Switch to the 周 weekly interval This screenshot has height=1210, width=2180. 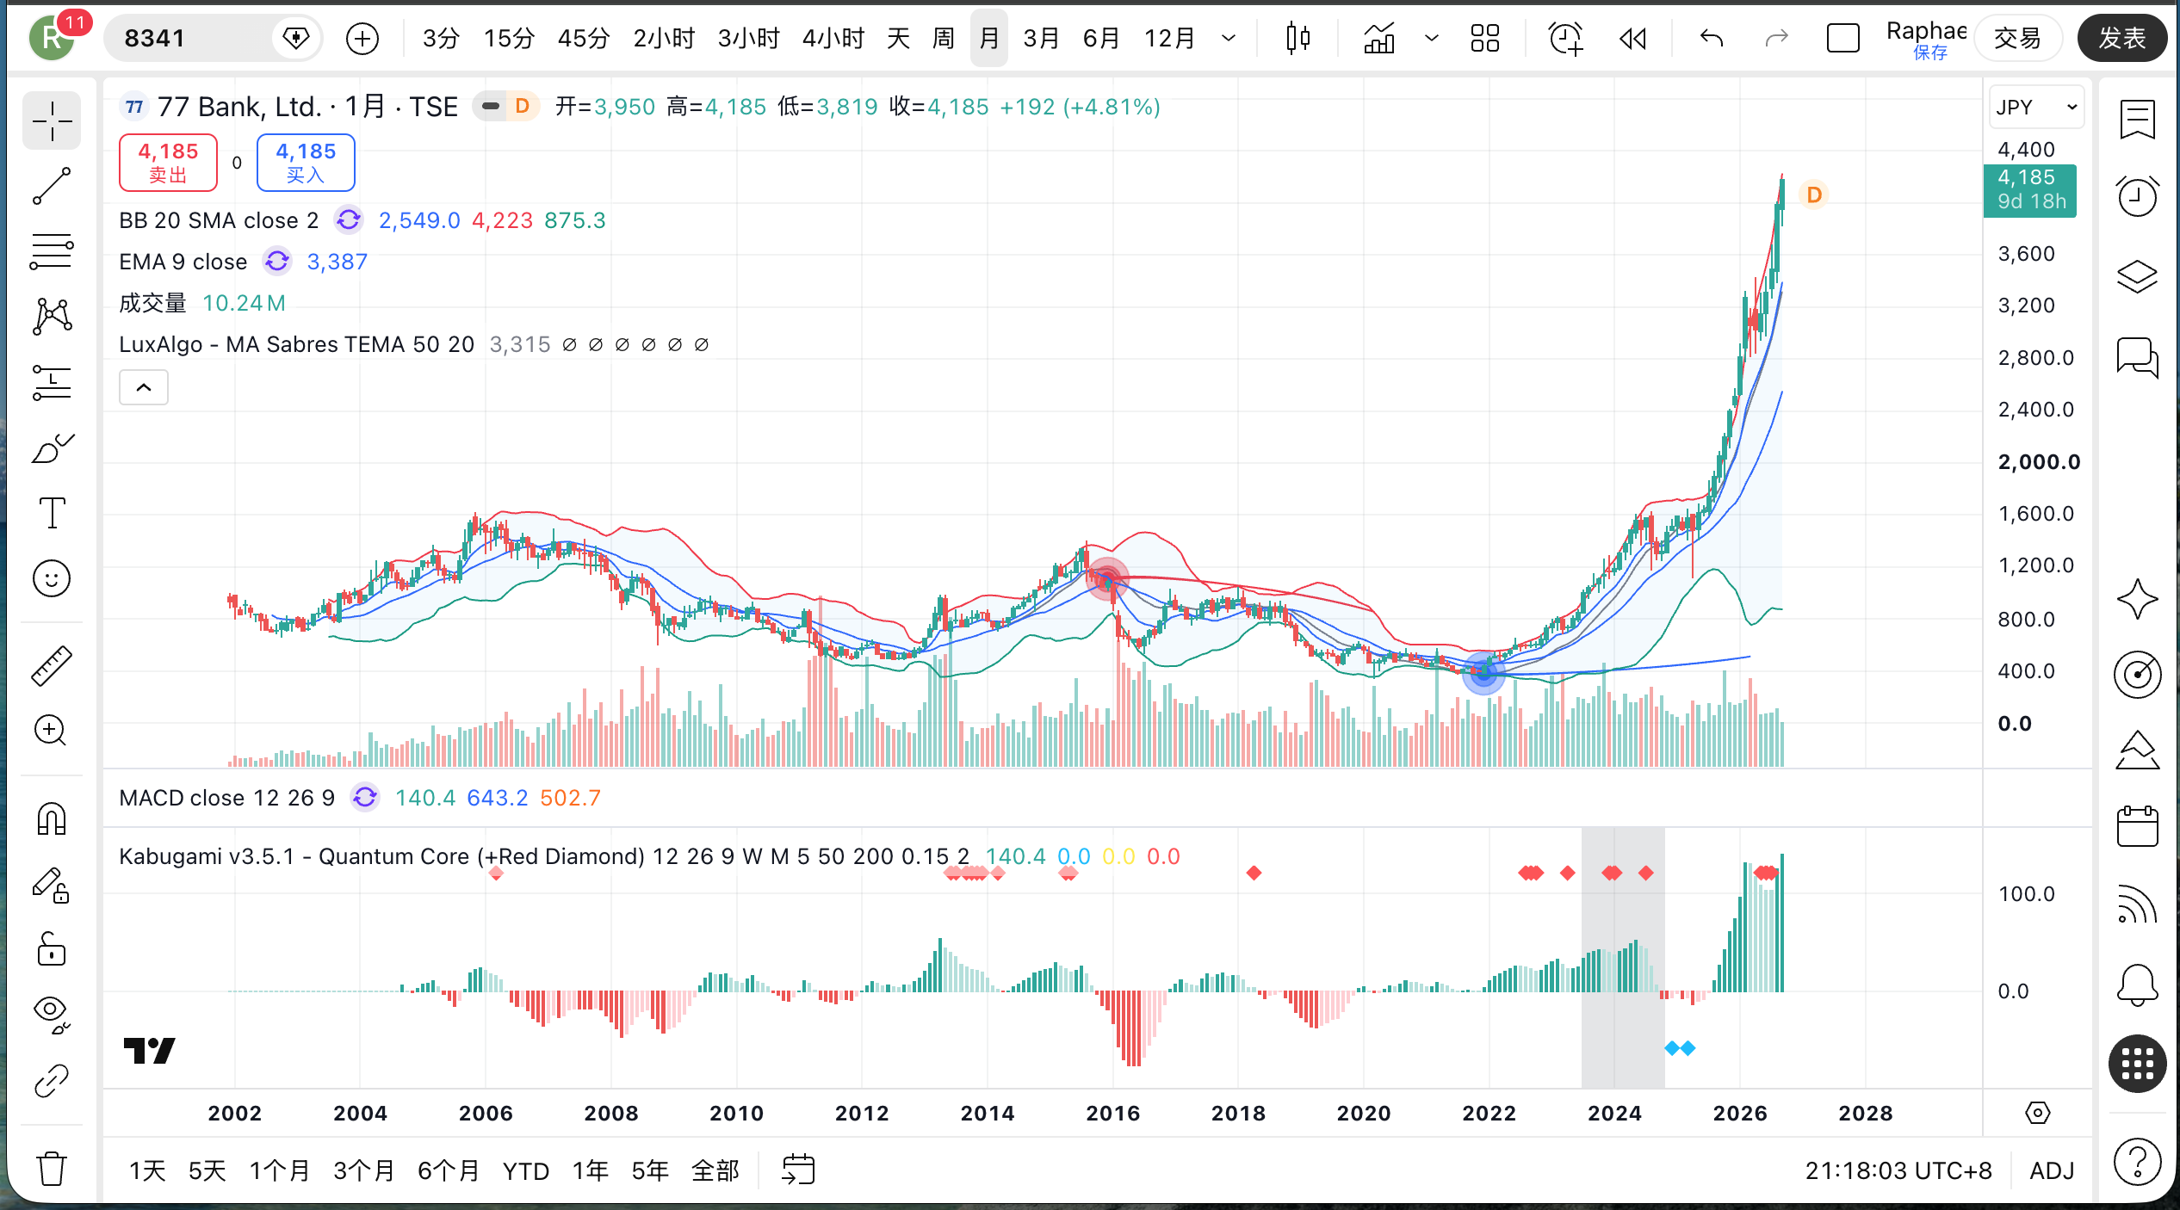[944, 39]
